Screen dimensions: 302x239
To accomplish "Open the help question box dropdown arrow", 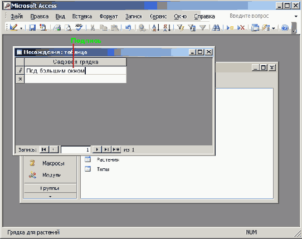I will 296,16.
